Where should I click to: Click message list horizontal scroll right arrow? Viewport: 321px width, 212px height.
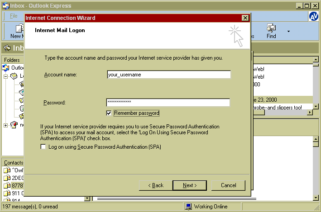click(x=310, y=112)
